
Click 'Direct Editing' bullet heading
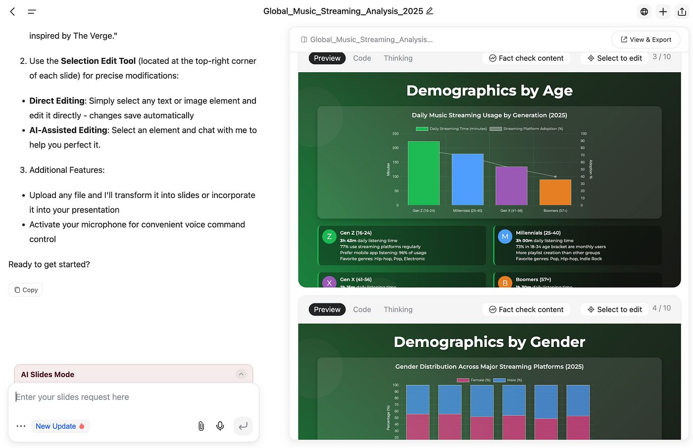point(57,100)
